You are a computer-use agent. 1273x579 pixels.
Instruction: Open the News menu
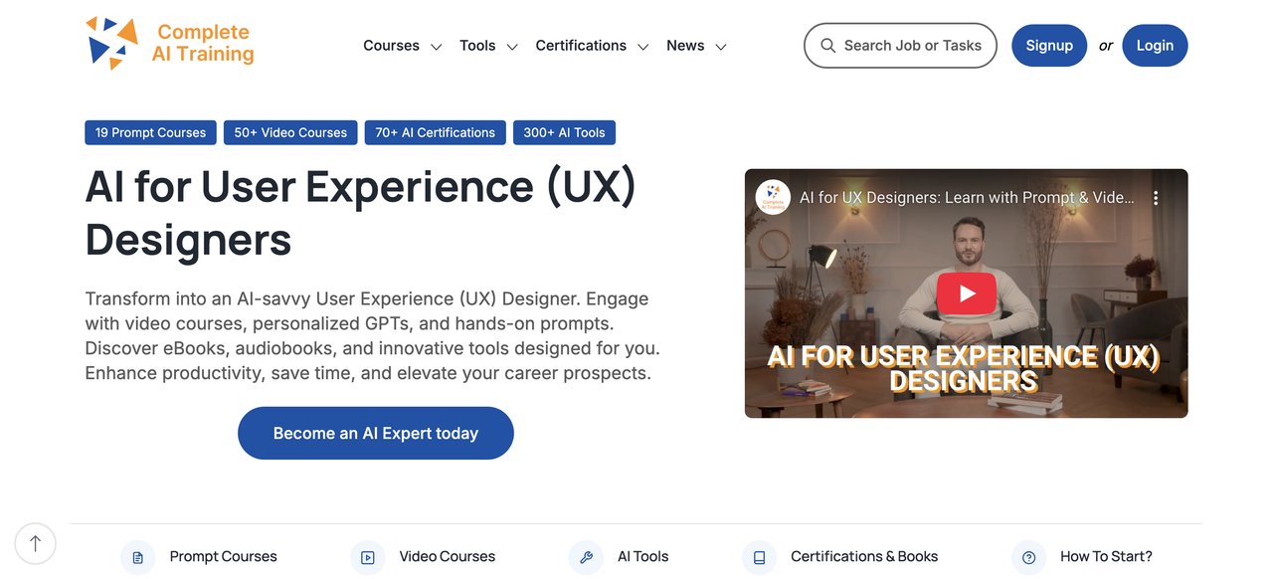pos(685,46)
